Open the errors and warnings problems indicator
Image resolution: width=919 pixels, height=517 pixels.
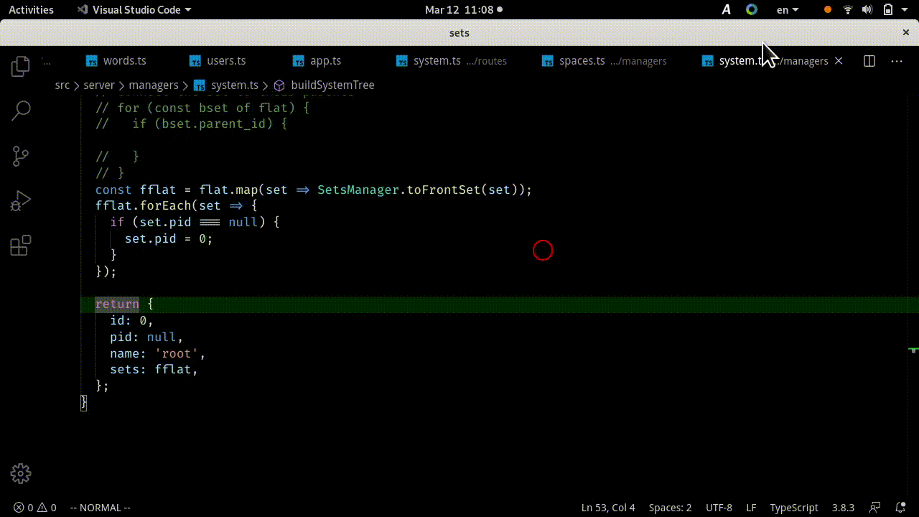[35, 508]
